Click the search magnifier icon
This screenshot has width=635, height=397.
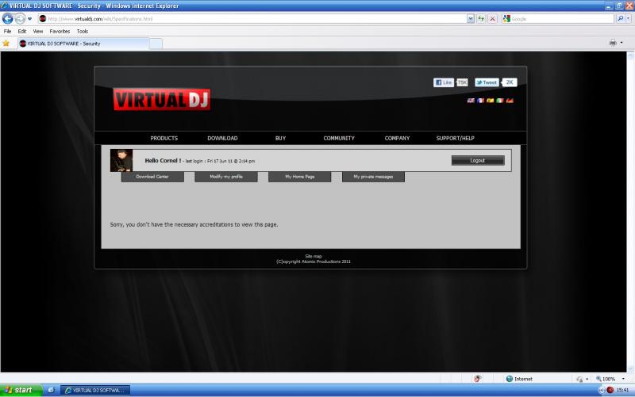coord(621,18)
